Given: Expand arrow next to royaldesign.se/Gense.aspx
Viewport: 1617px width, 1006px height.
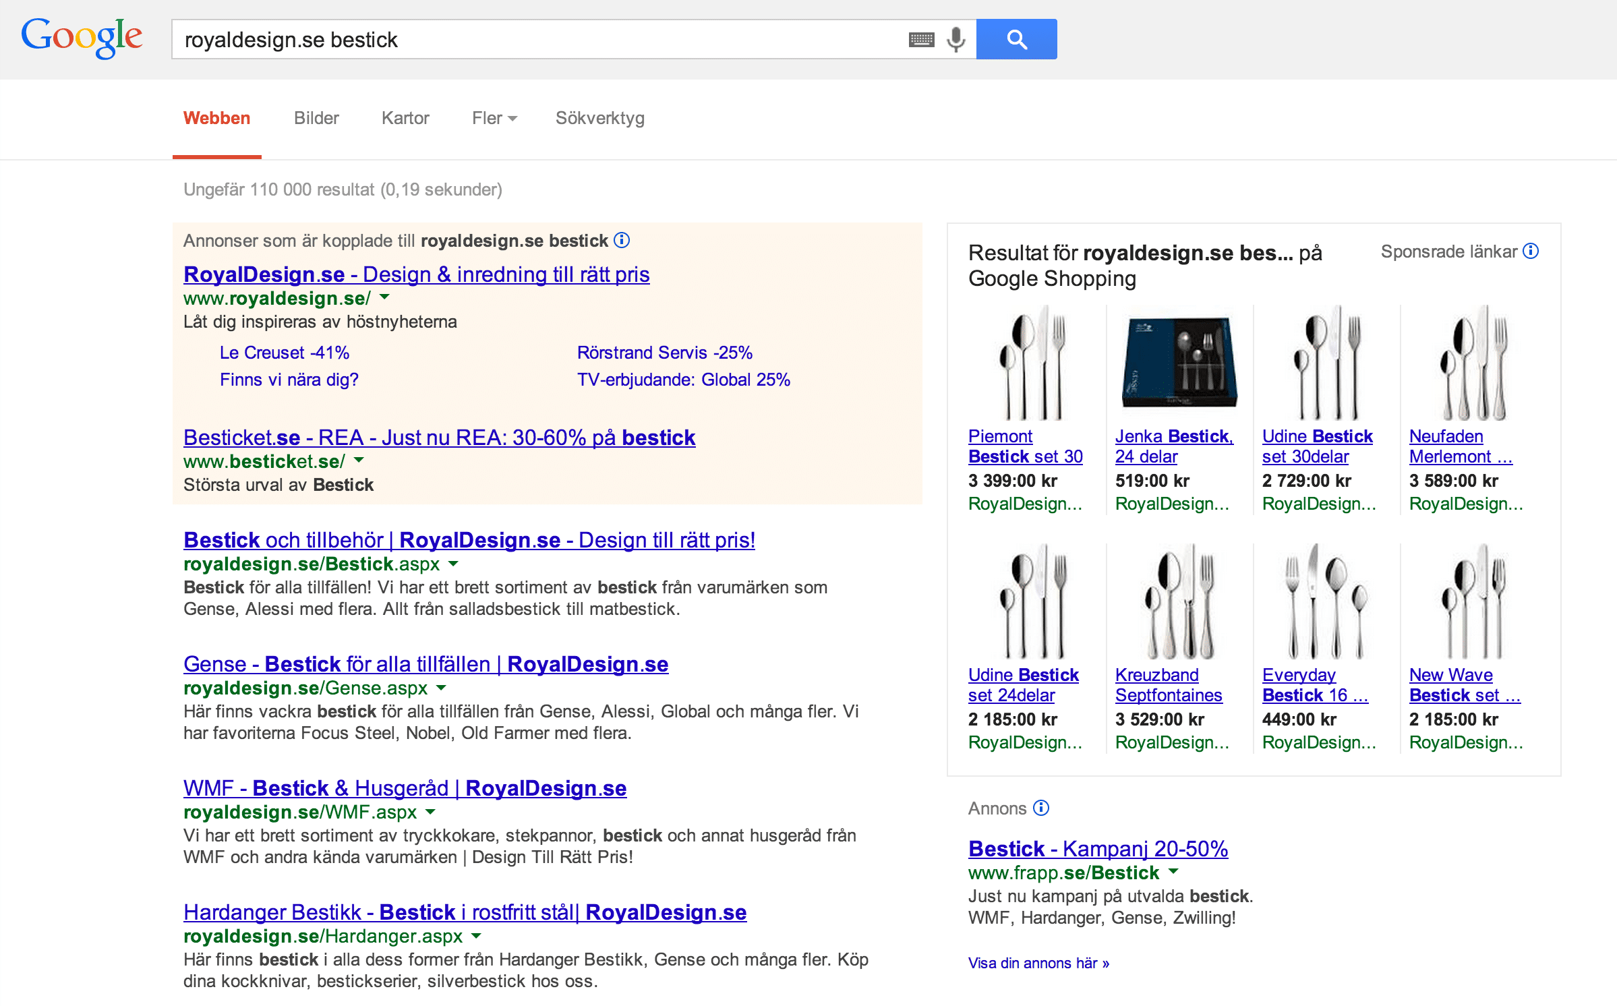Looking at the screenshot, I should [x=441, y=687].
